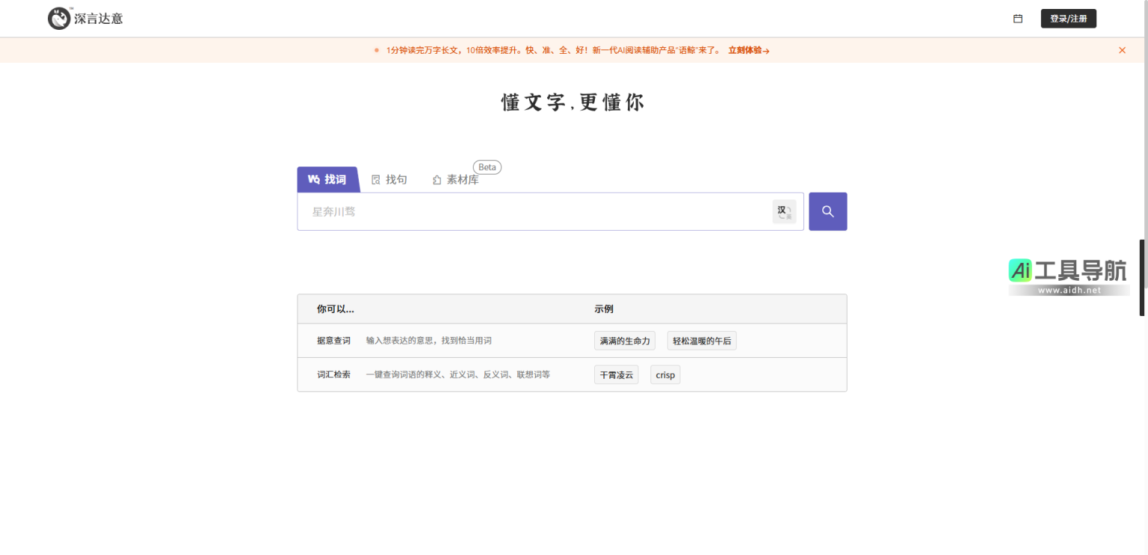Screen dimensions: 1148x555
Task: Click the crisp example chip
Action: click(664, 374)
